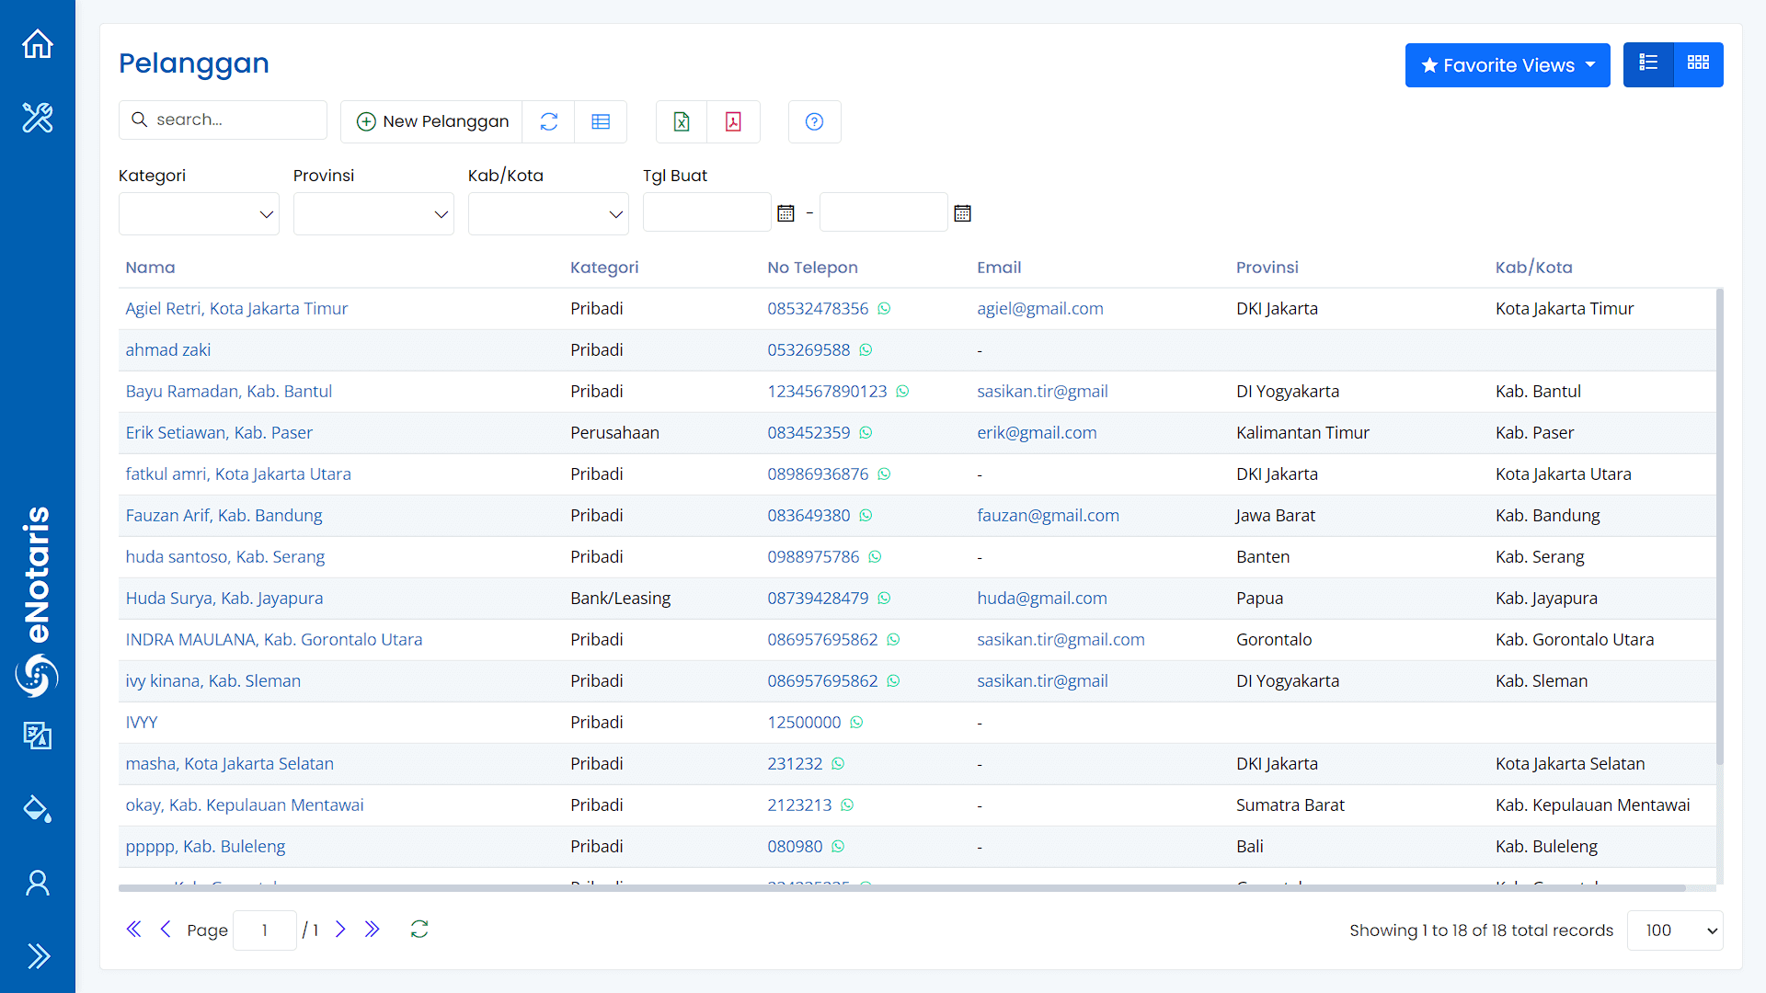Open email link fauzan@gmail.com
1766x993 pixels.
[x=1048, y=516]
